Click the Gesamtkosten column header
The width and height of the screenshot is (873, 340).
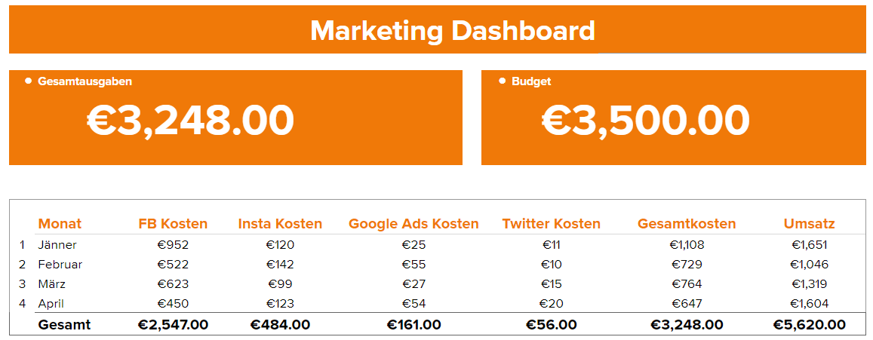(687, 224)
